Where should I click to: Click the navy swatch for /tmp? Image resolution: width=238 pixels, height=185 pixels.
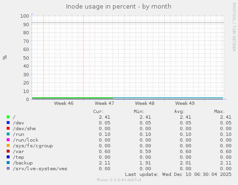pos(8,157)
